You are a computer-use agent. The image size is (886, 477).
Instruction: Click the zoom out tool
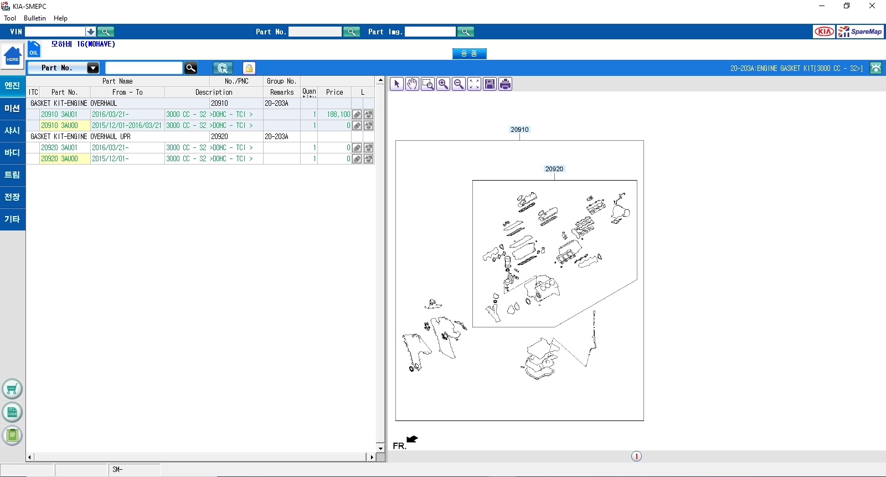[x=459, y=84]
